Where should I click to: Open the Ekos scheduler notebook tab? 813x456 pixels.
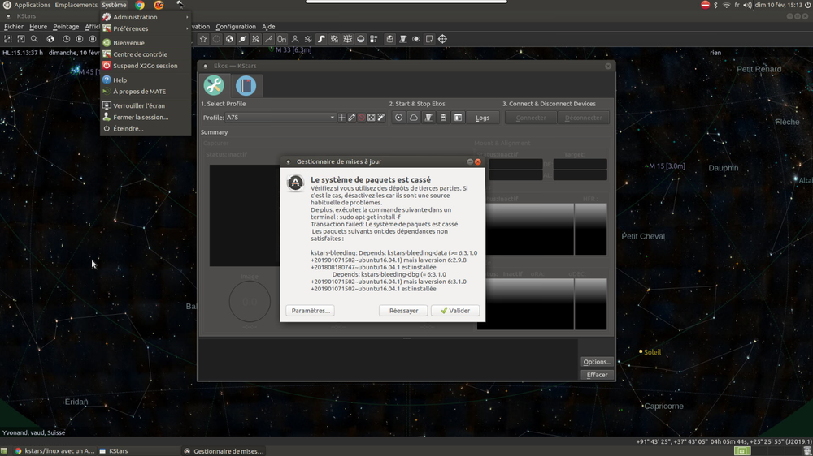point(246,85)
